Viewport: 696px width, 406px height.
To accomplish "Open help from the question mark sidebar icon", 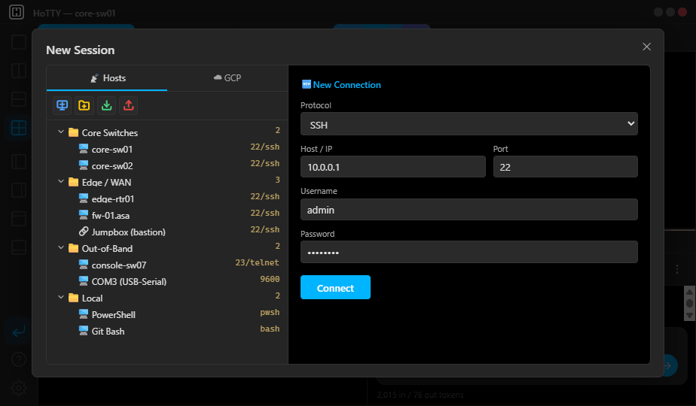I will (x=19, y=359).
